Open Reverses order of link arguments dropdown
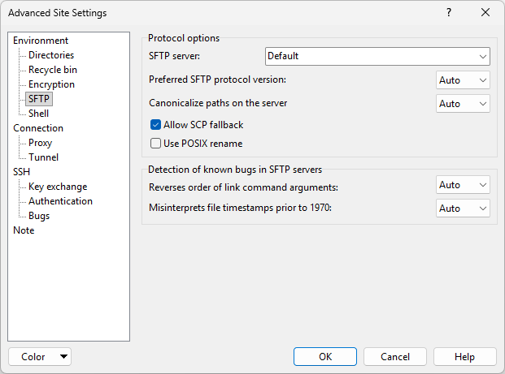 click(463, 185)
